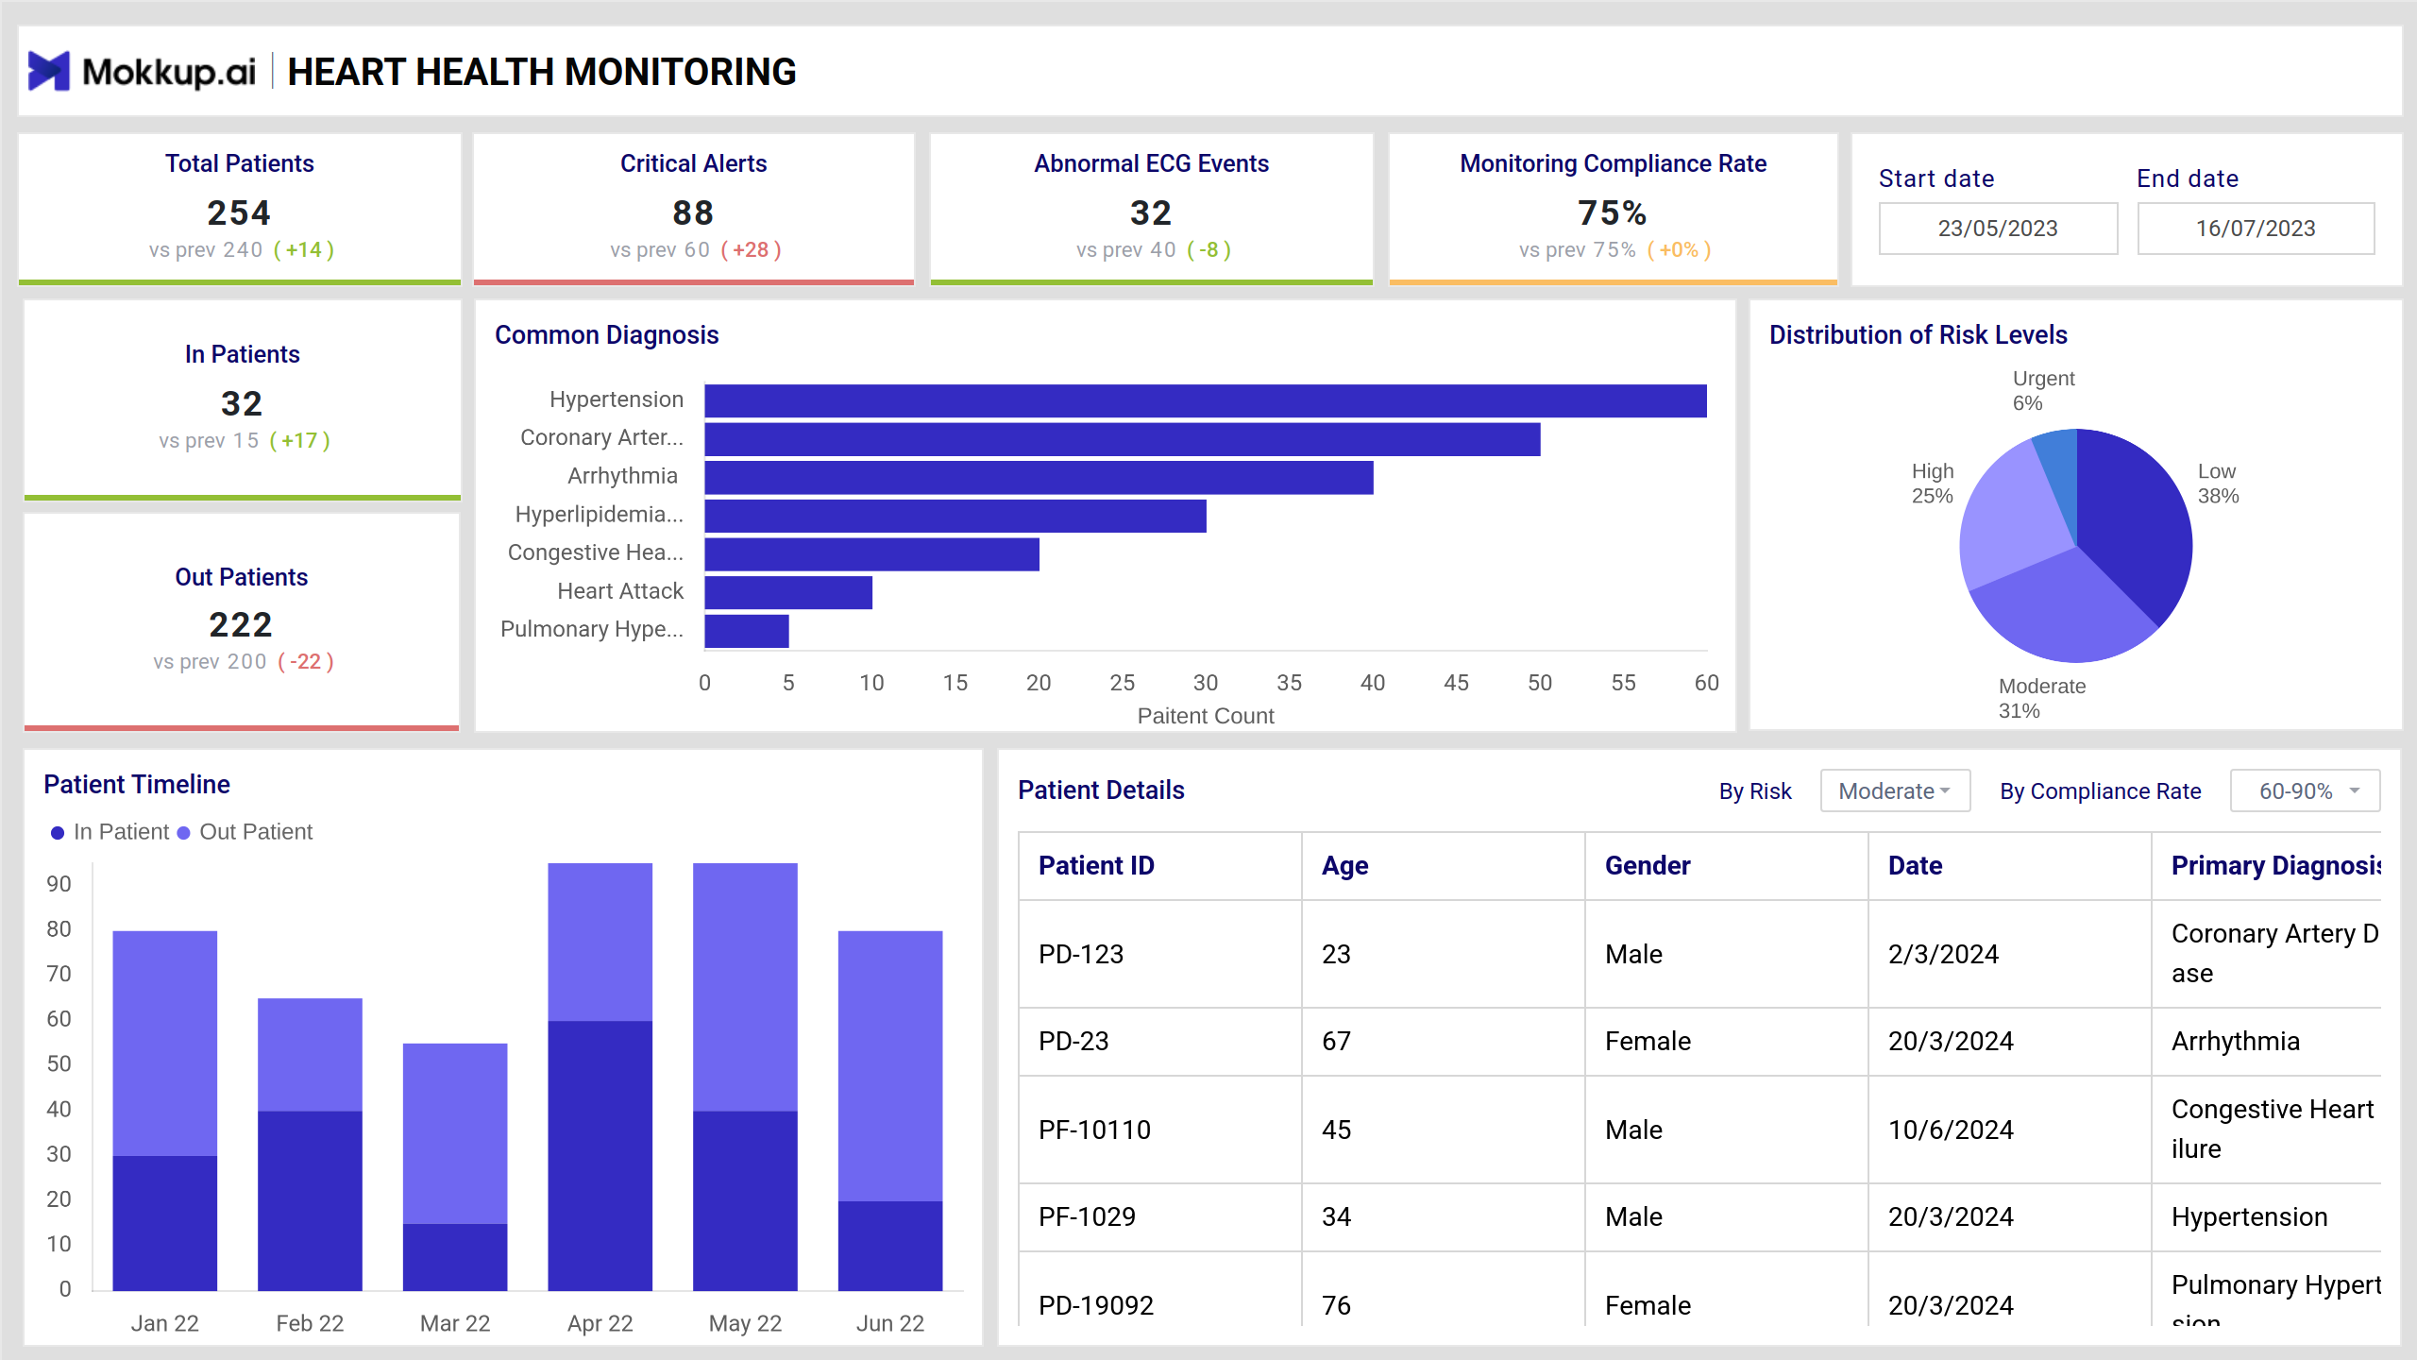
Task: Click the Arrhythmia diagnosis bar
Action: point(1039,477)
